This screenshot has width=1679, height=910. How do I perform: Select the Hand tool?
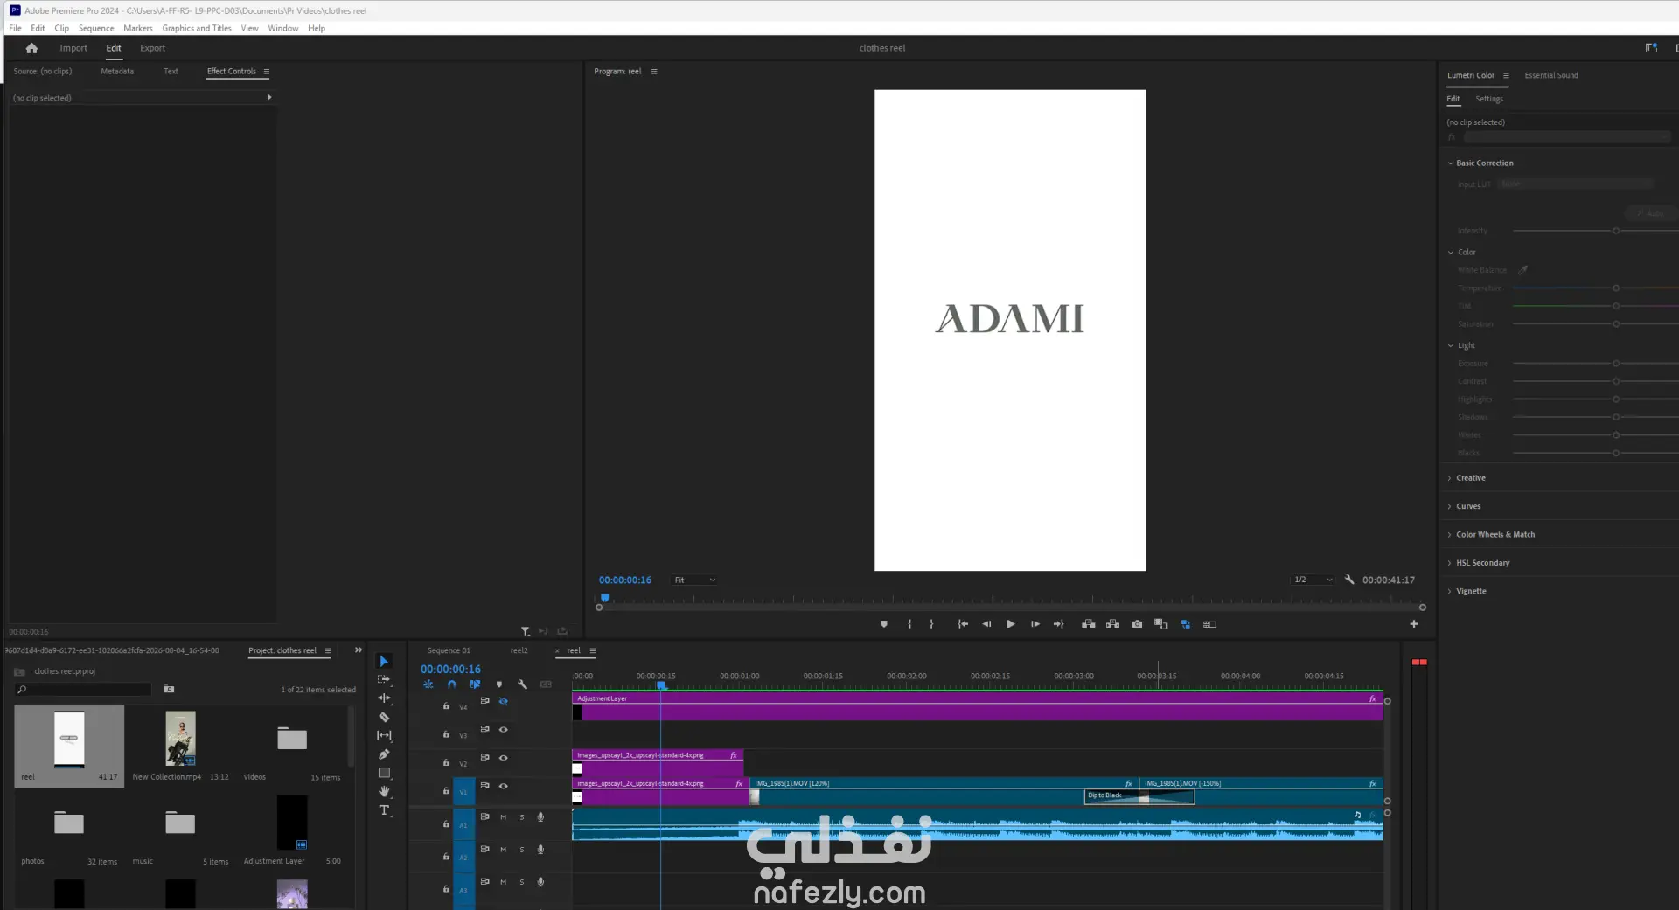click(x=384, y=792)
